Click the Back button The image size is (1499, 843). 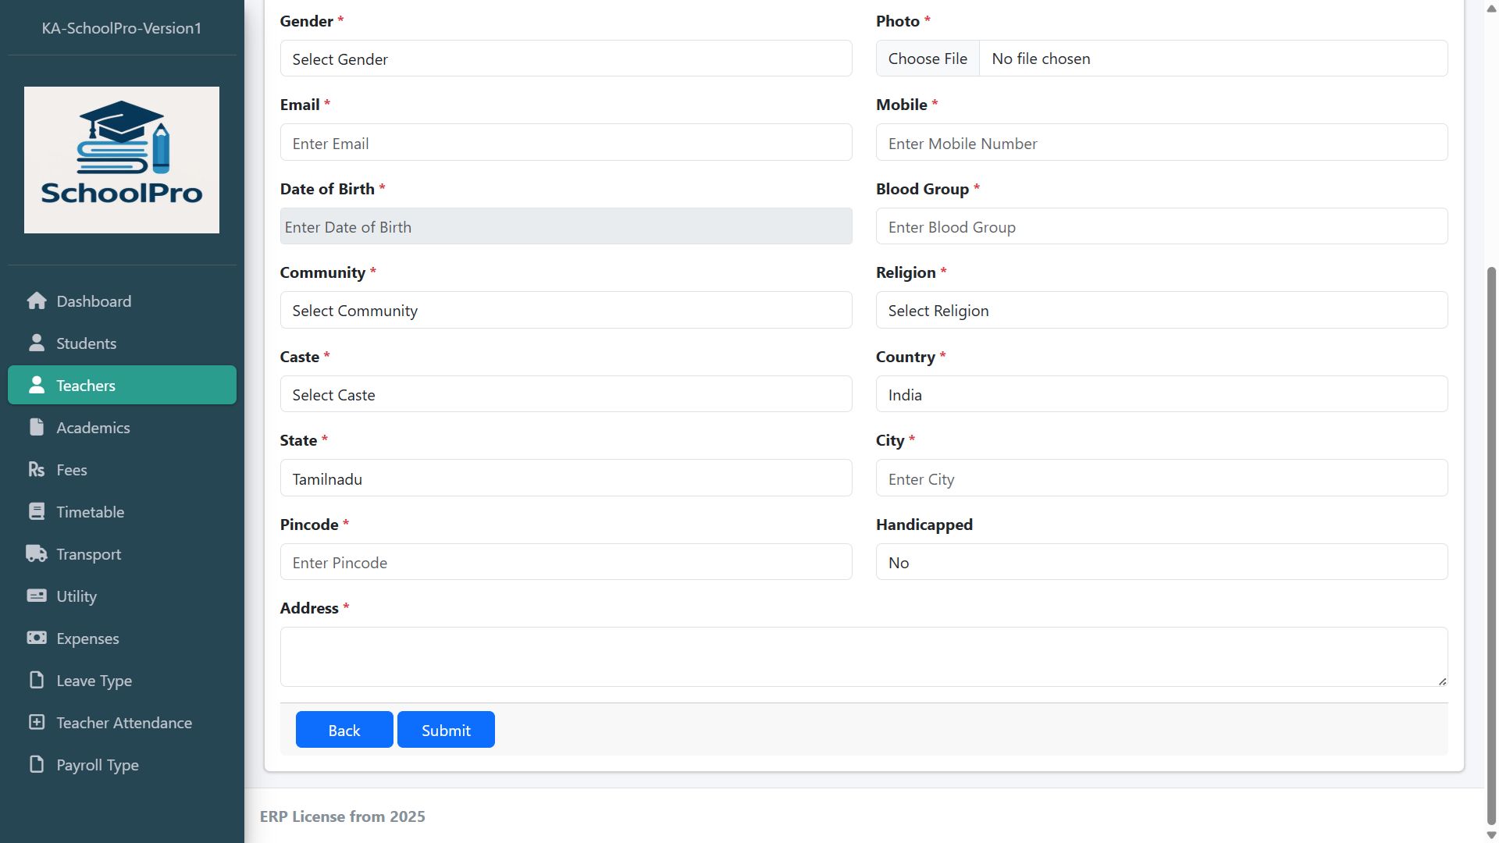[344, 731]
